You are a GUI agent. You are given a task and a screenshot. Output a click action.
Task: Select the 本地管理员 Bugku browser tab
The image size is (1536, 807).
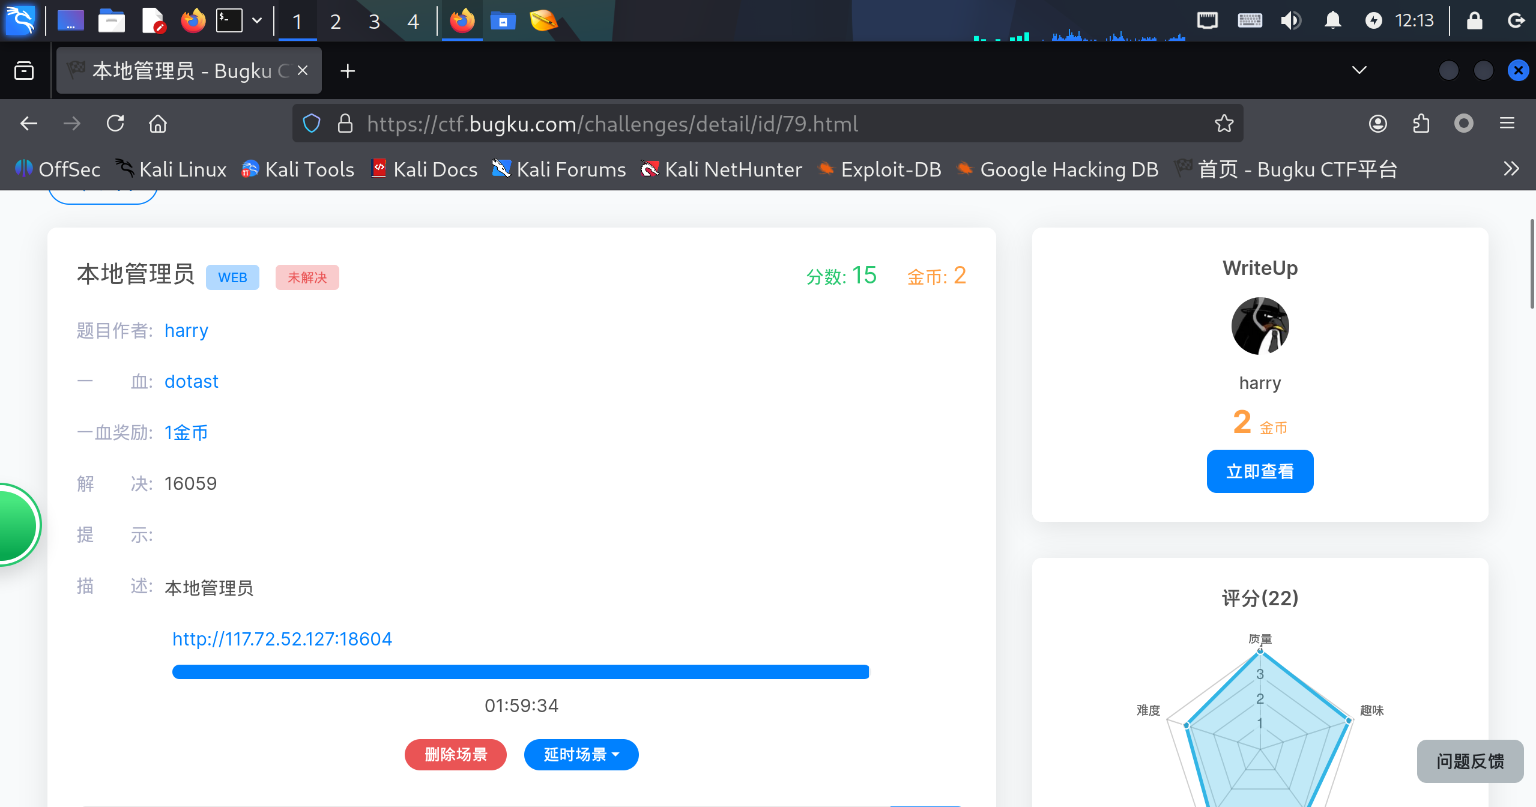pos(180,71)
